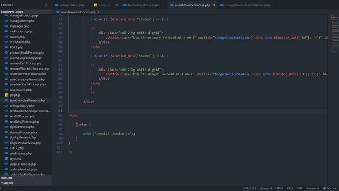Open signoutProcess.php file
The image size is (339, 191).
click(23, 132)
